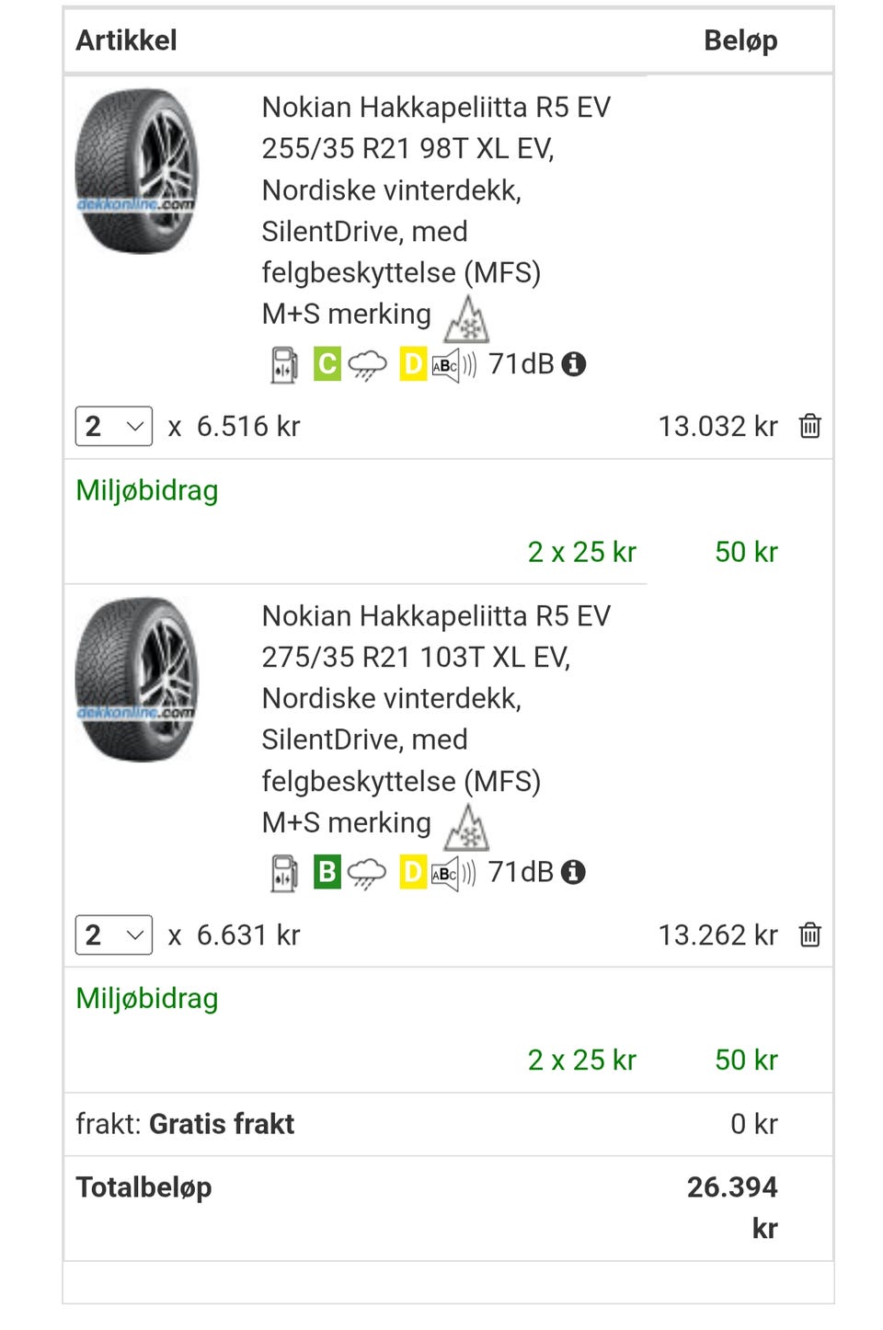Delete the 255/35 R21 tire from cart
The width and height of the screenshot is (883, 1330).
809,426
